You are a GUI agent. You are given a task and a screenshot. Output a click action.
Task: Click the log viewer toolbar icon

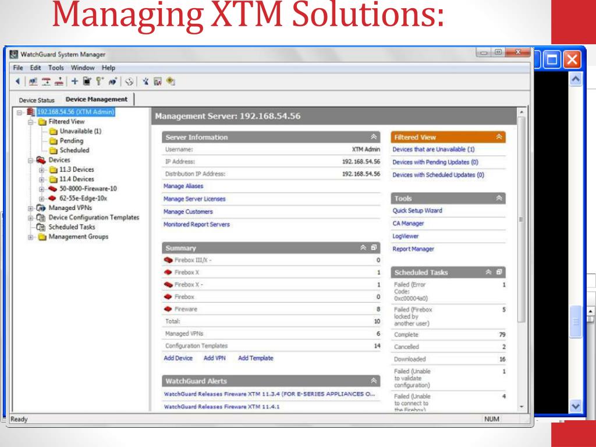coord(158,81)
